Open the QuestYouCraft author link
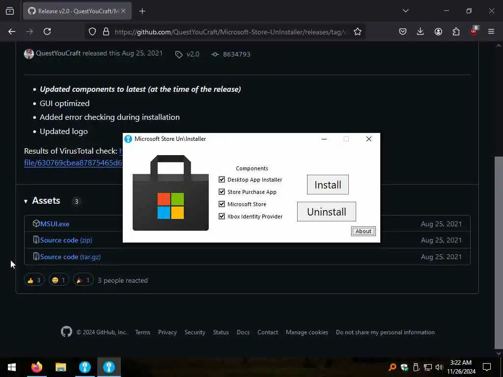Image resolution: width=503 pixels, height=377 pixels. 58,53
